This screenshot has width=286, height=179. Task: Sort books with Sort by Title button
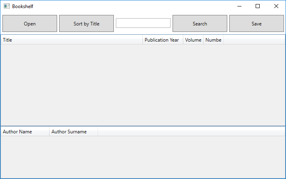point(86,23)
